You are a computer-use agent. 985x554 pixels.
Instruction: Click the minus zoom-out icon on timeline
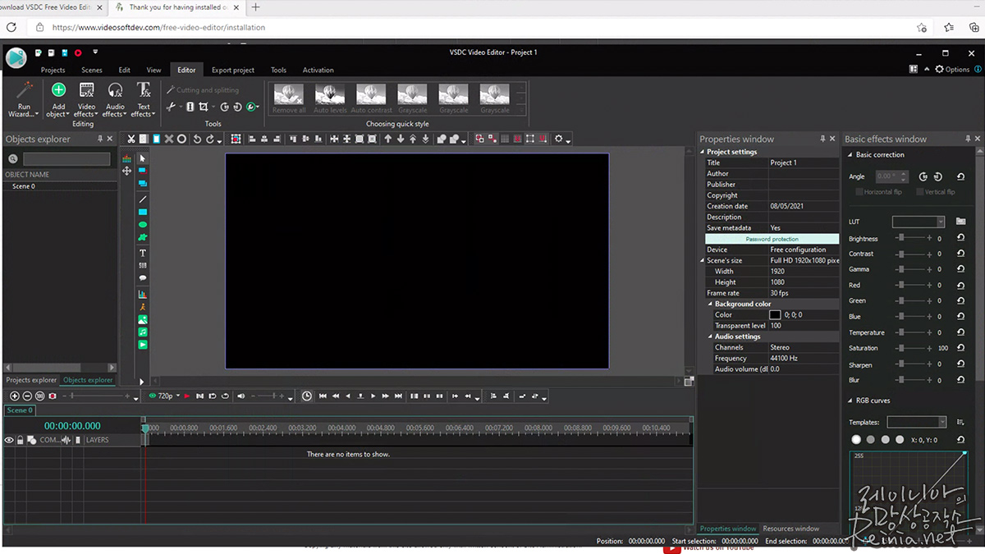click(27, 396)
